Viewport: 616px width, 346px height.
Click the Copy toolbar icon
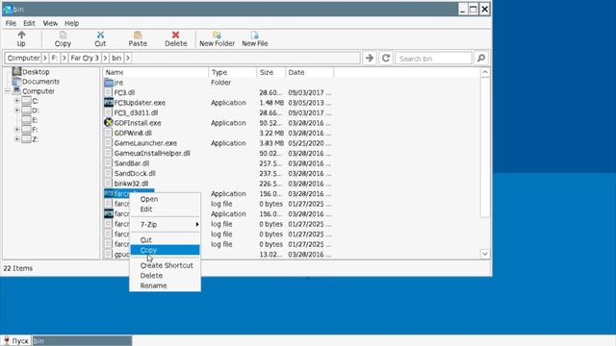[63, 38]
